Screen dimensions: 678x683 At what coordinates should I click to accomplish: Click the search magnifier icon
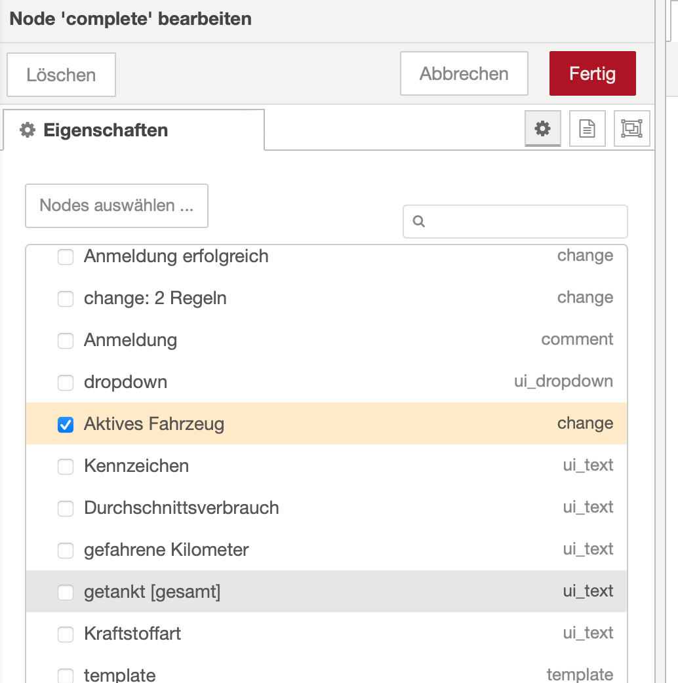420,222
